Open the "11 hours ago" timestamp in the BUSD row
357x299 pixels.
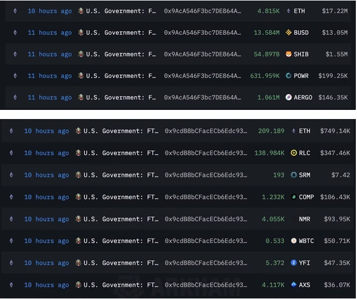click(50, 32)
